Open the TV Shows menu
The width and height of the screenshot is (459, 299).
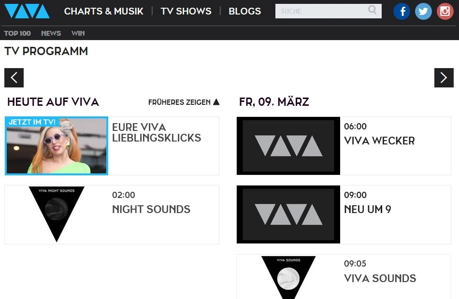click(186, 11)
